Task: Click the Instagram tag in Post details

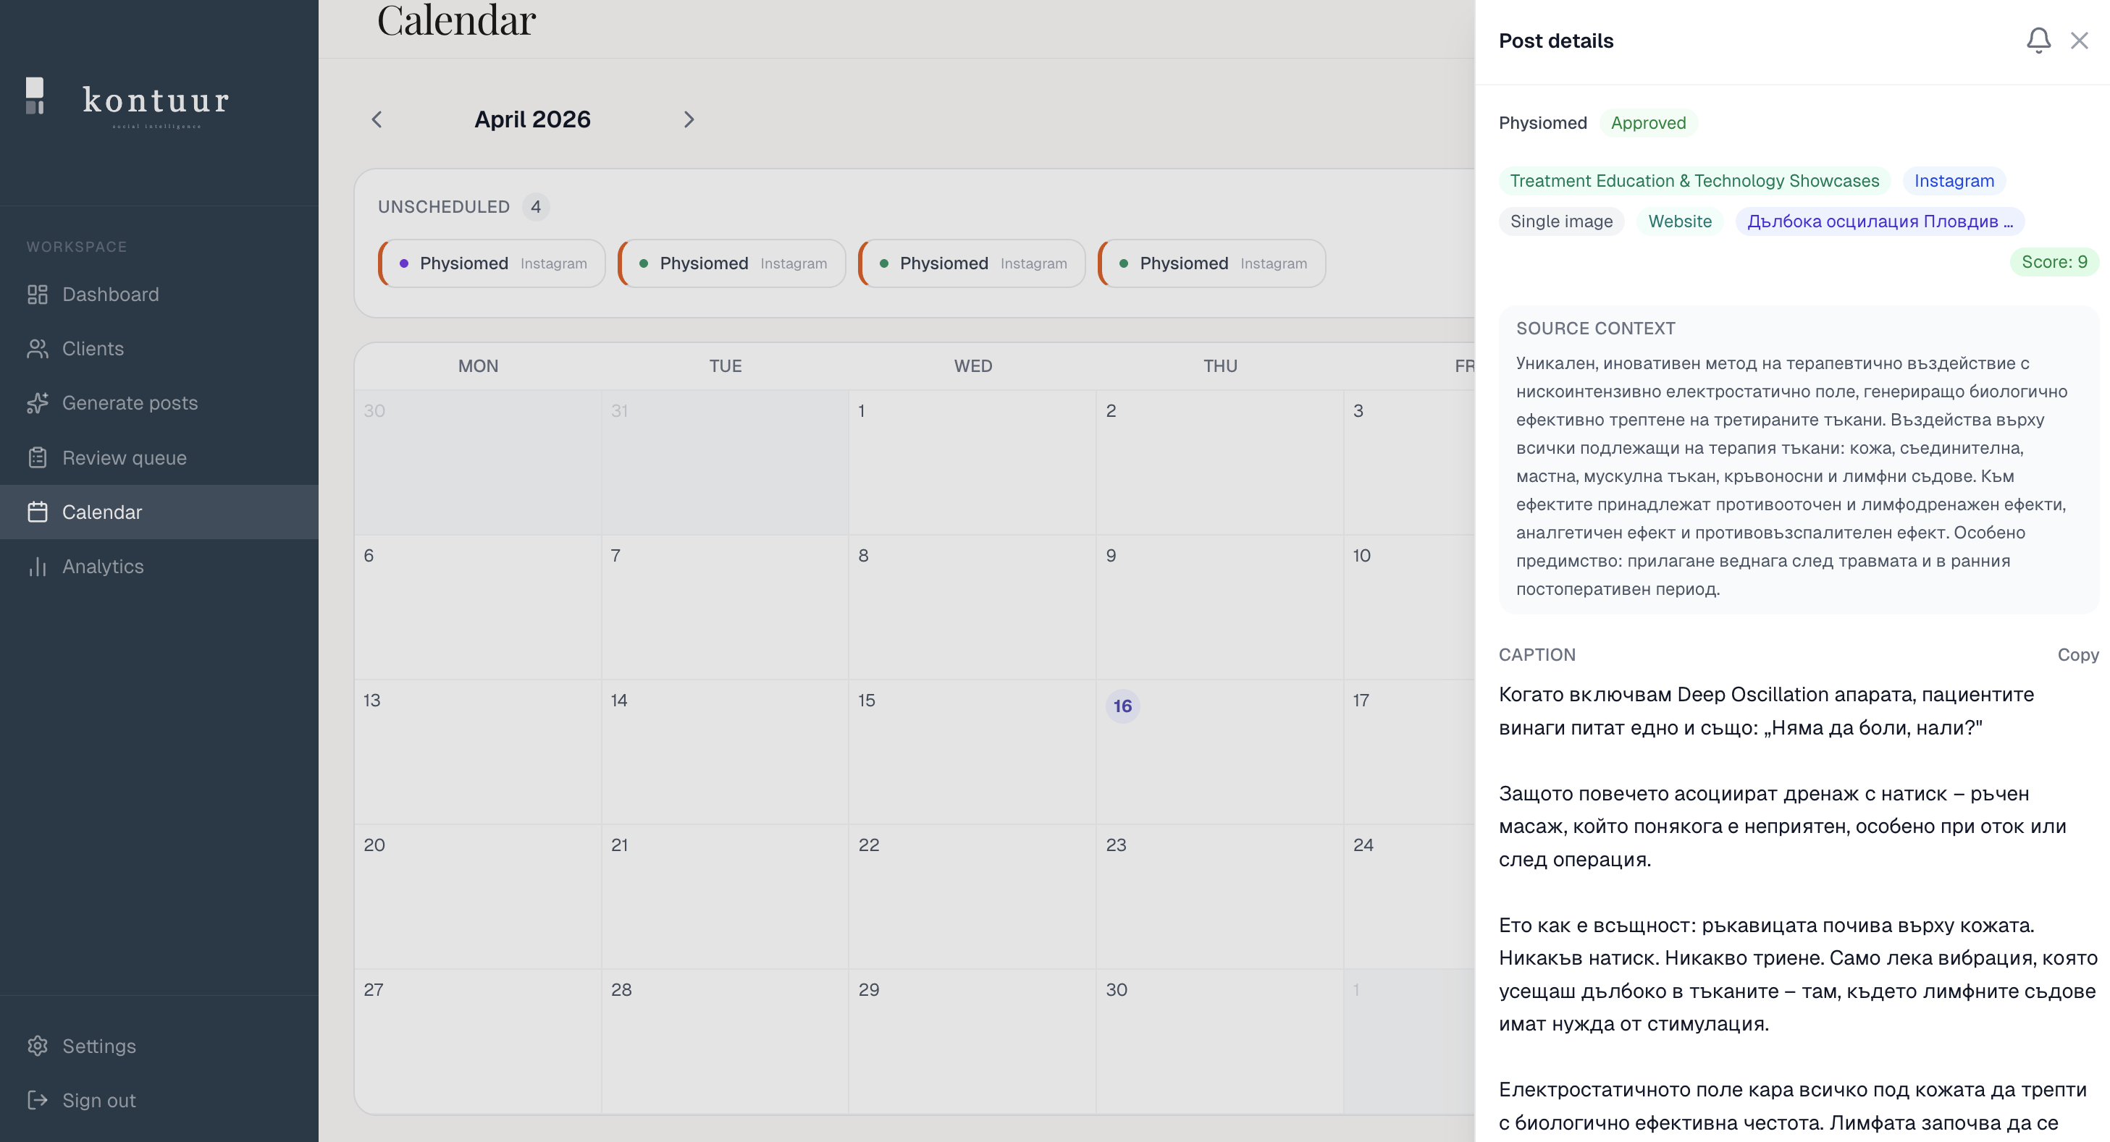Action: tap(1954, 181)
